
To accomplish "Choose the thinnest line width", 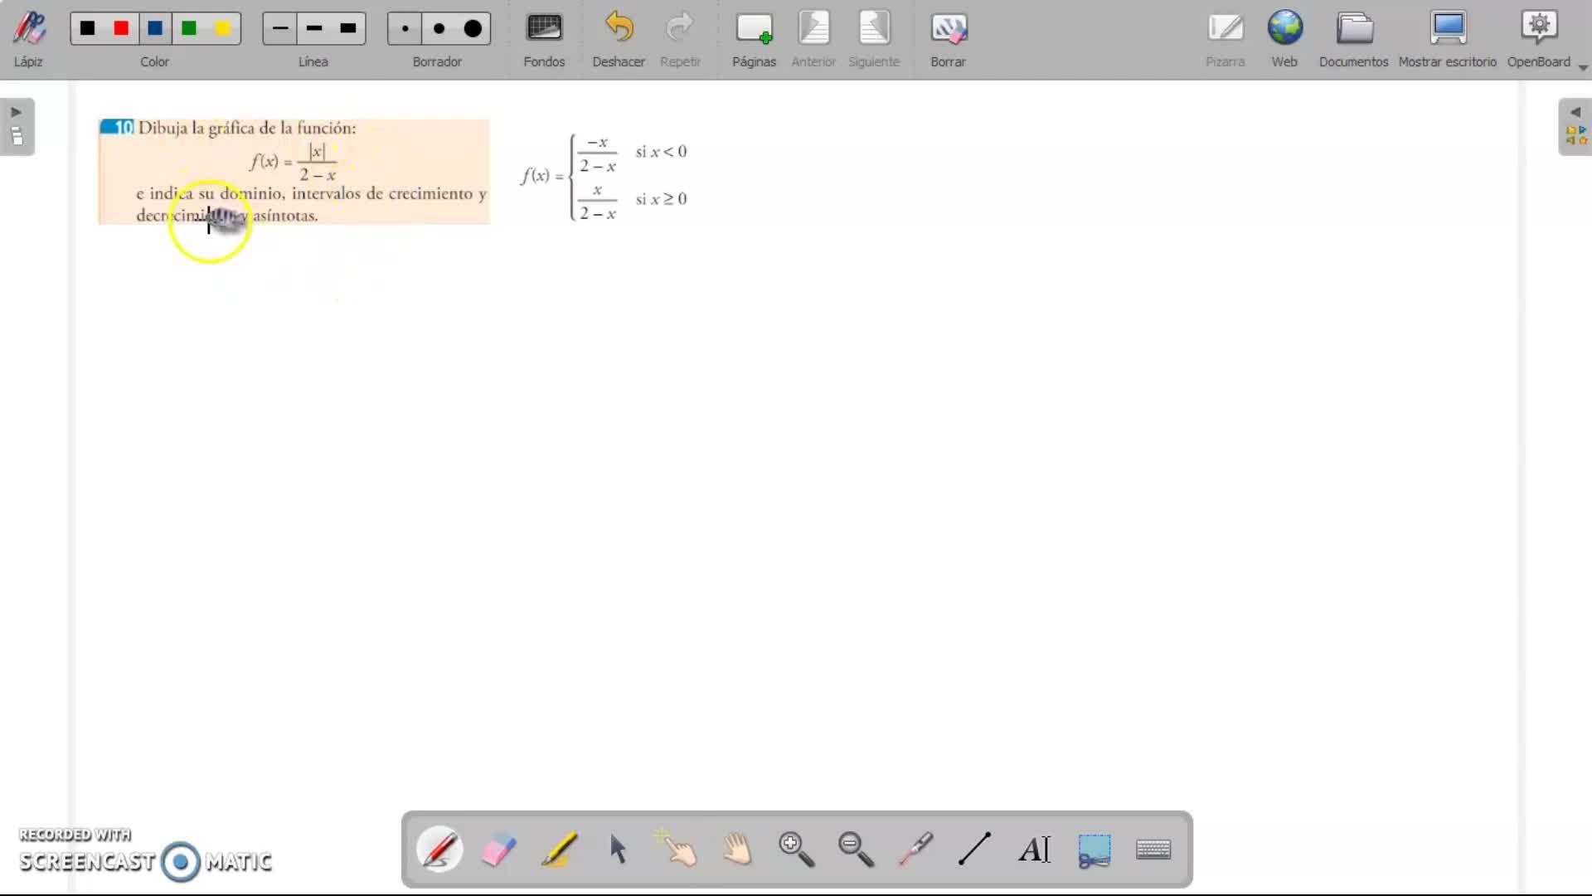I will 280,28.
